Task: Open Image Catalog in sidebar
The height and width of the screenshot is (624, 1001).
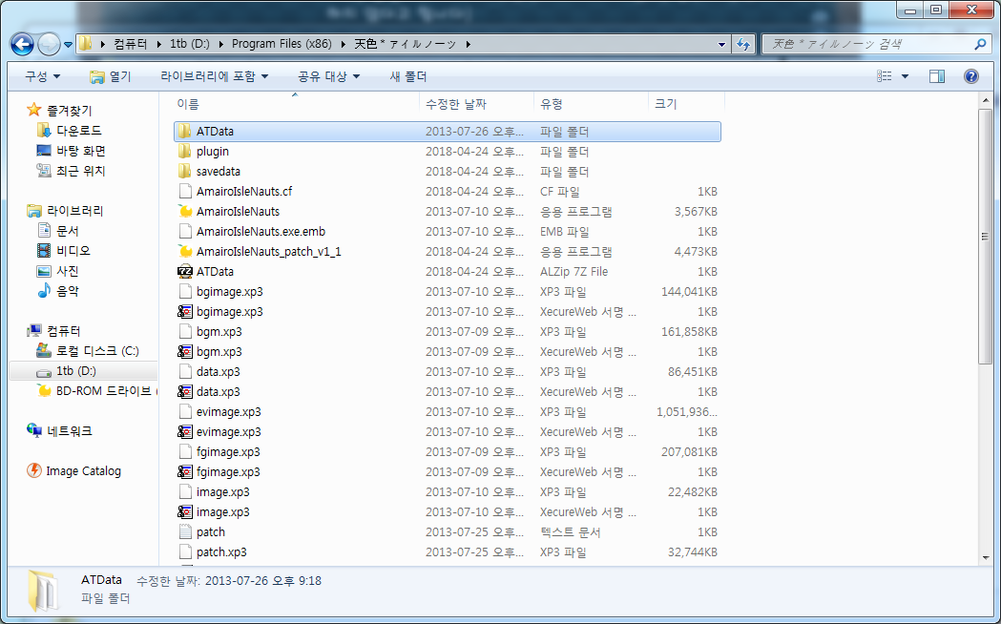Action: [x=83, y=471]
